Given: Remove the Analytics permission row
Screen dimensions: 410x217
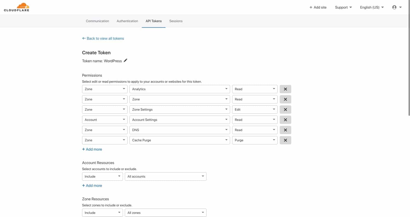Looking at the screenshot, I should tap(285, 89).
